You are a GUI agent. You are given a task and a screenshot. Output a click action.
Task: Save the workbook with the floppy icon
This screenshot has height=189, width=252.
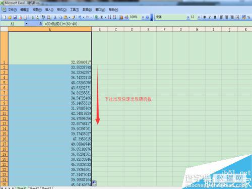15,17
